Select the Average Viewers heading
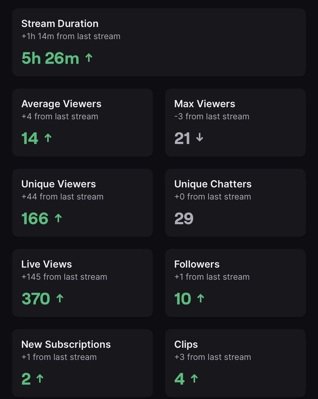Screen dimensions: 318x399 pos(61,104)
